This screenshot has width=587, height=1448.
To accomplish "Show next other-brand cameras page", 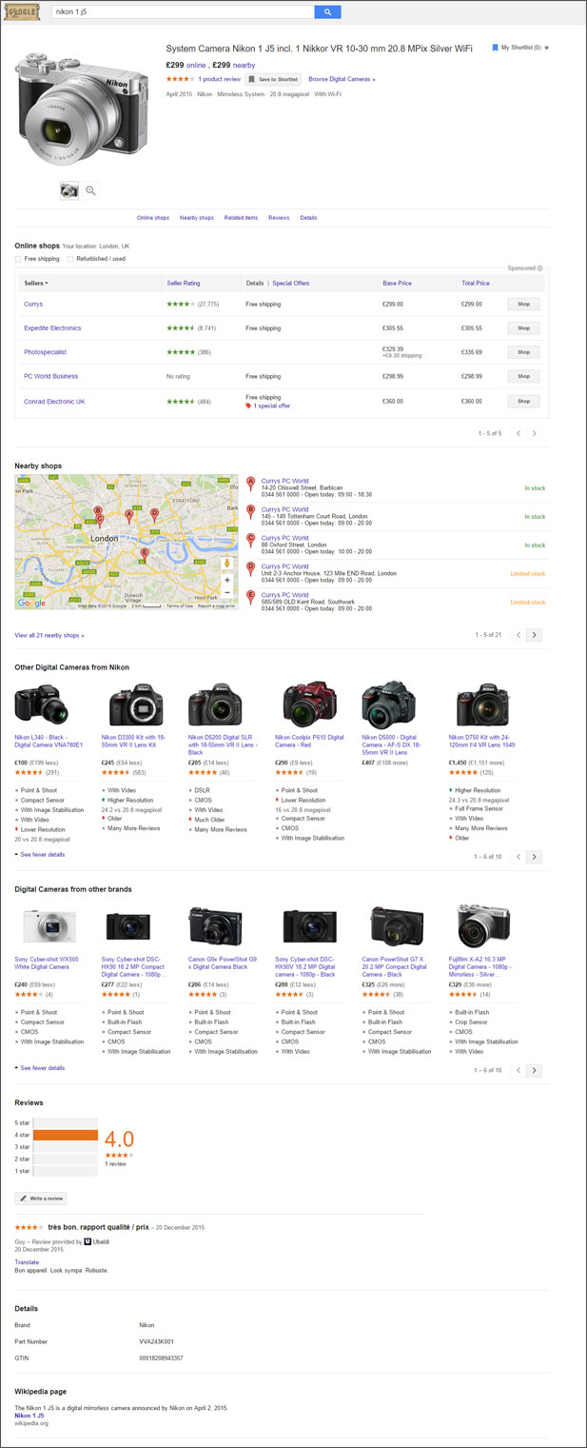I will 534,1070.
